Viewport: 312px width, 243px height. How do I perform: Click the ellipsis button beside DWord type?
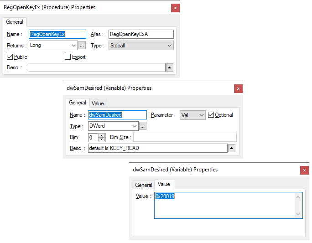(x=143, y=126)
